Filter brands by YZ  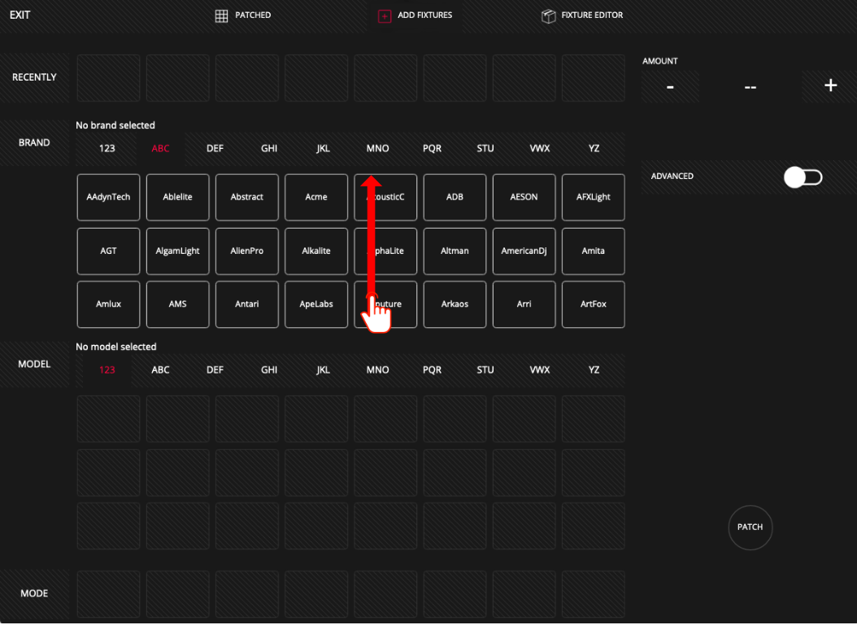click(x=594, y=148)
